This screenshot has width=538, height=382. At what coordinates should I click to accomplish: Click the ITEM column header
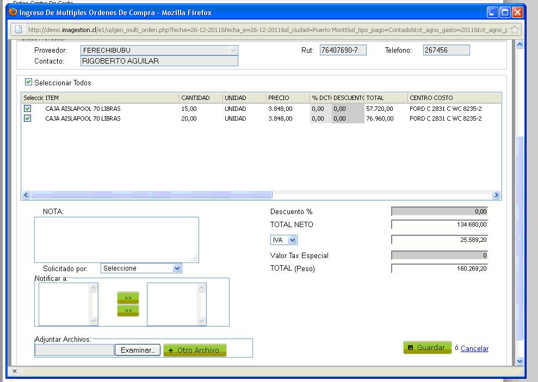pos(111,98)
